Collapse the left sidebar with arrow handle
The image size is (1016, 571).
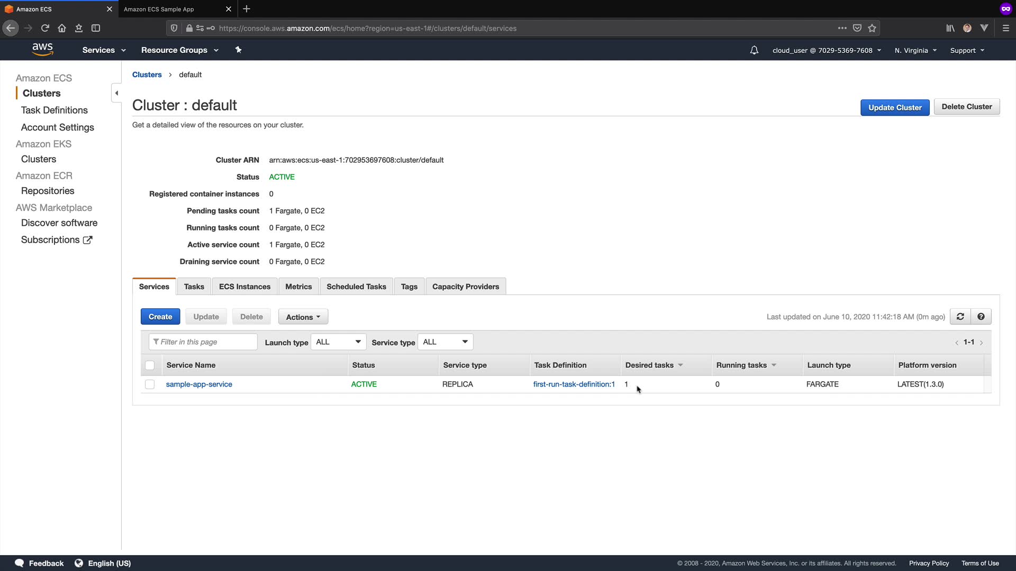[x=116, y=93]
